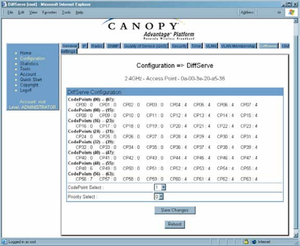Go to Home in sidebar
300x246 pixels.
pyautogui.click(x=26, y=53)
